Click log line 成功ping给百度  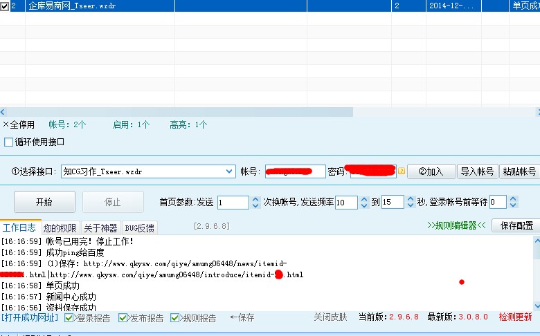point(53,252)
